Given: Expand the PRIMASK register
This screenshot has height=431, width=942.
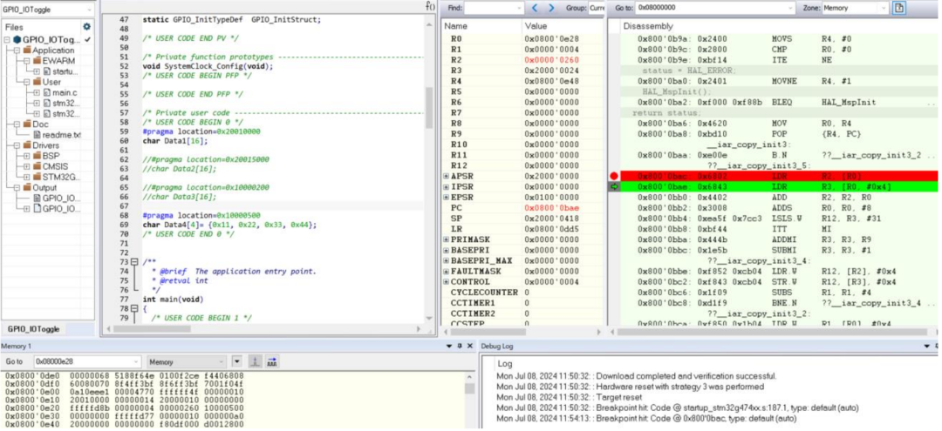Looking at the screenshot, I should coord(446,239).
